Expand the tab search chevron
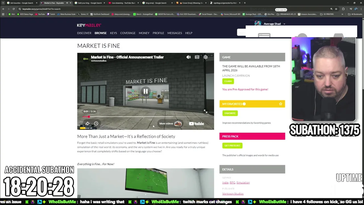Image resolution: width=364 pixels, height=205 pixels. 3,3
